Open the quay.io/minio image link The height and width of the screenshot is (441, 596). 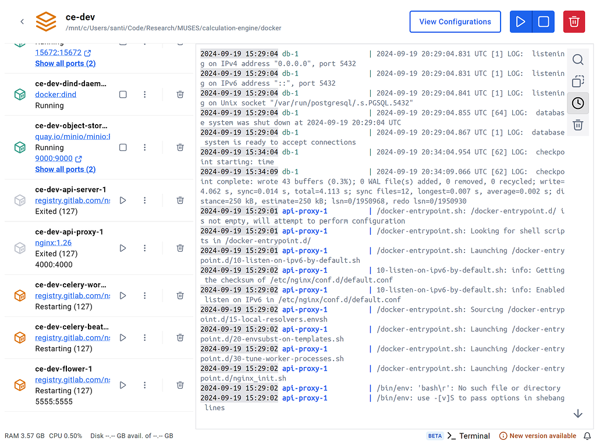(73, 136)
